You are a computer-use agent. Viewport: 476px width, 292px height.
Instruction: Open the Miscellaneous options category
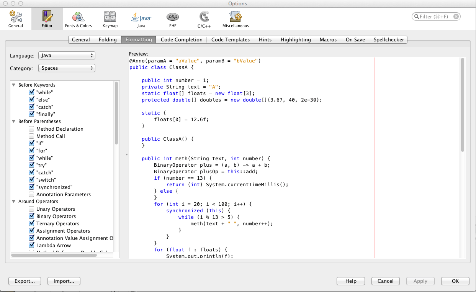[236, 19]
